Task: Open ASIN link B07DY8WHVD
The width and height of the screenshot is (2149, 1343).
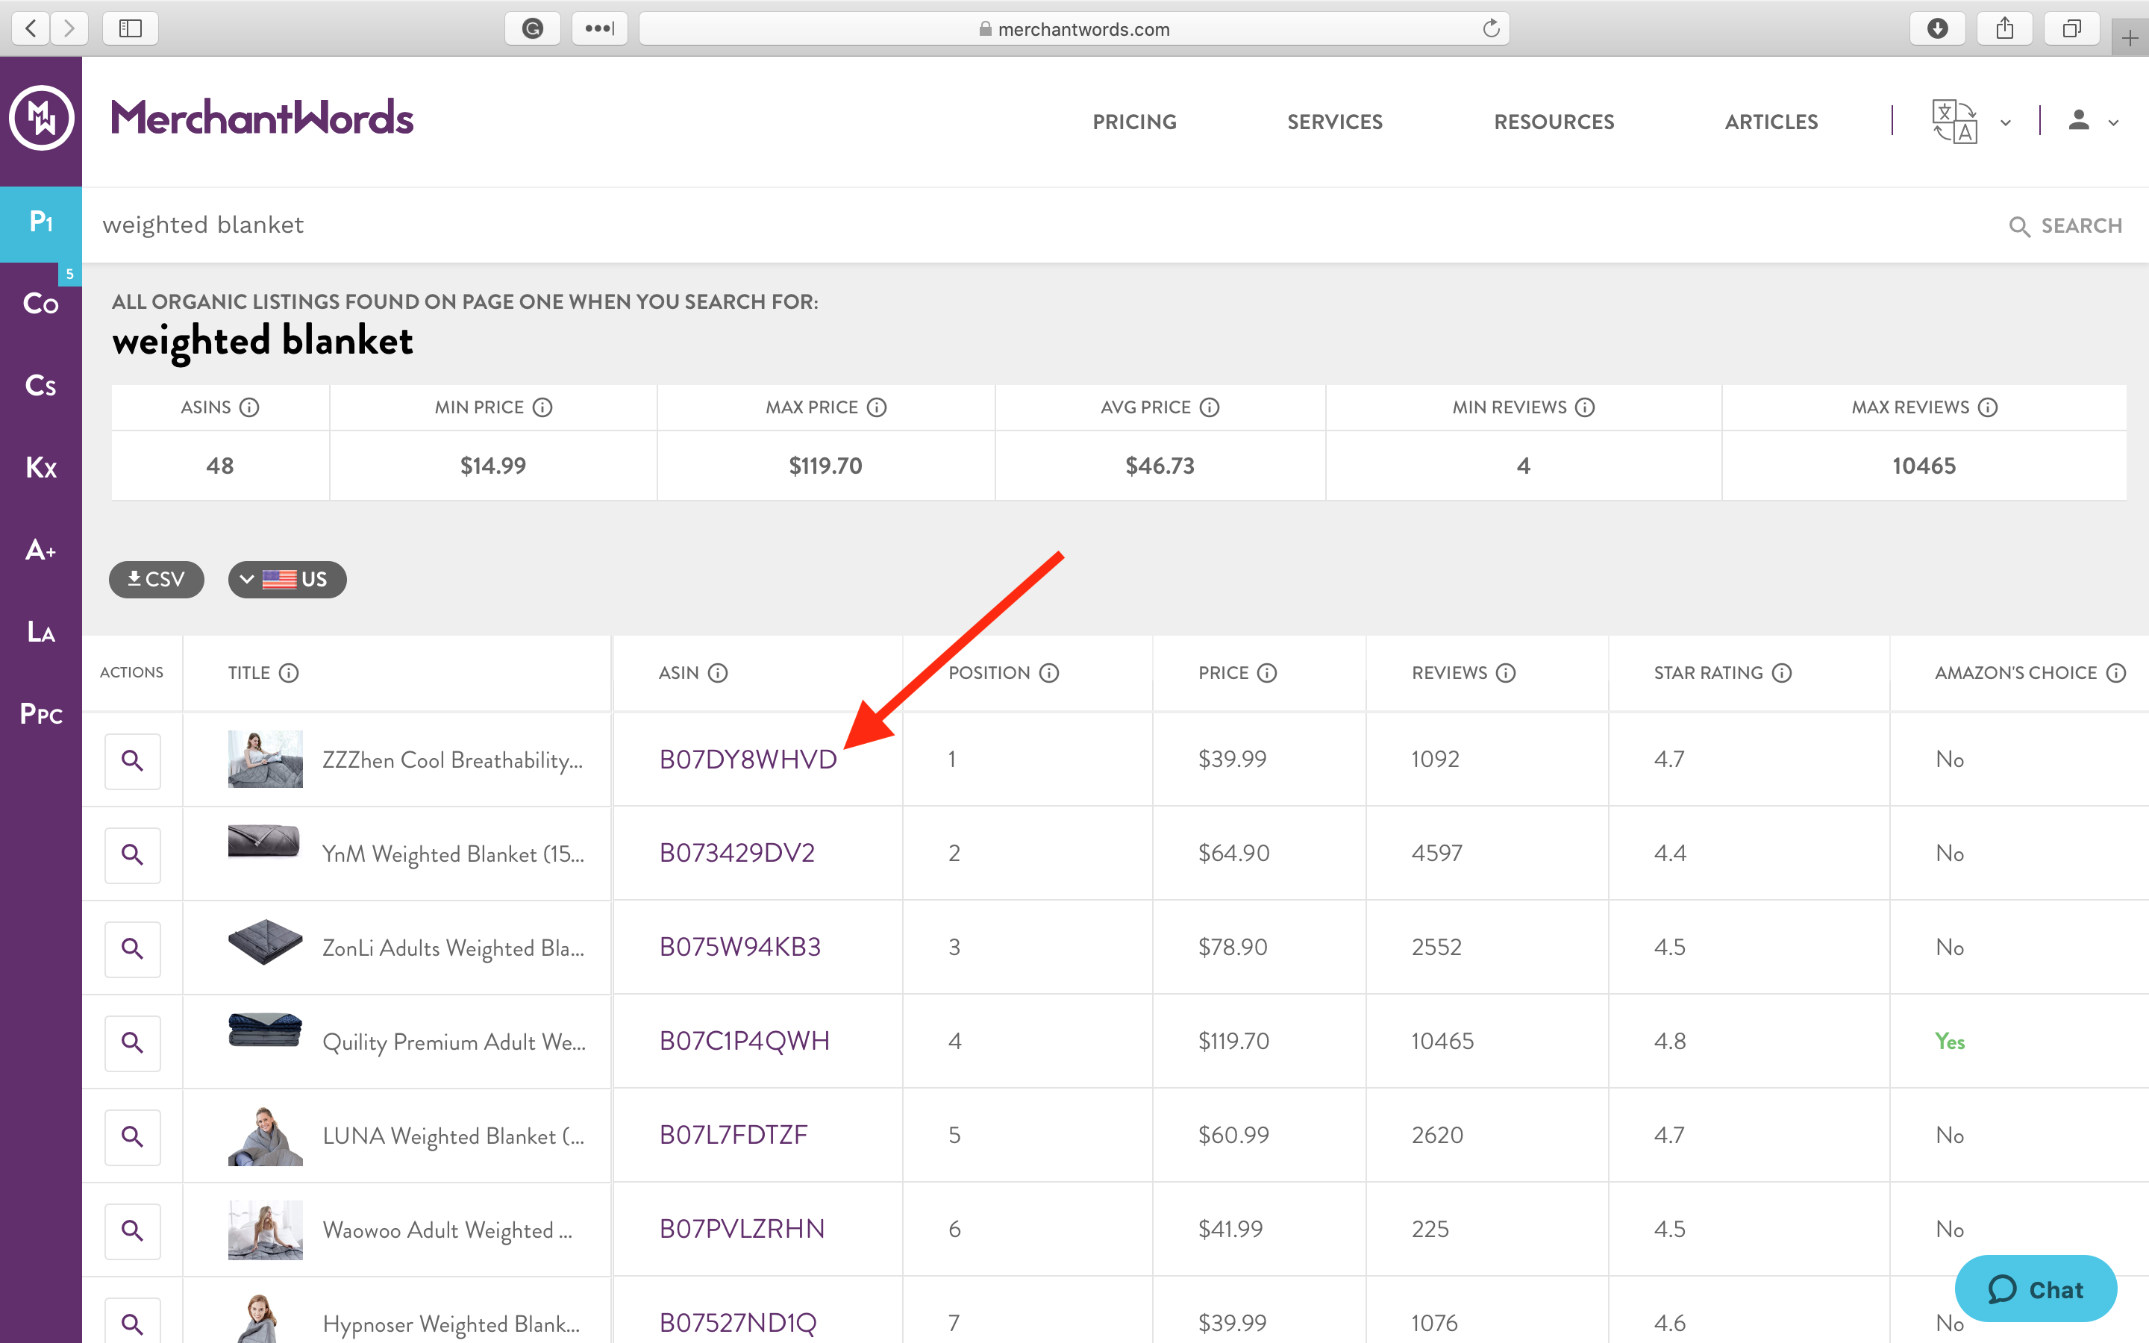Action: click(x=748, y=760)
